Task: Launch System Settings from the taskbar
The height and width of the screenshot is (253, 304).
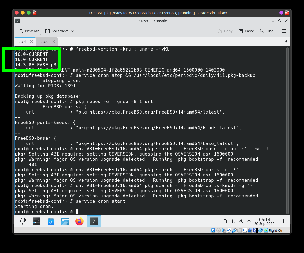Action: pyautogui.click(x=36, y=221)
